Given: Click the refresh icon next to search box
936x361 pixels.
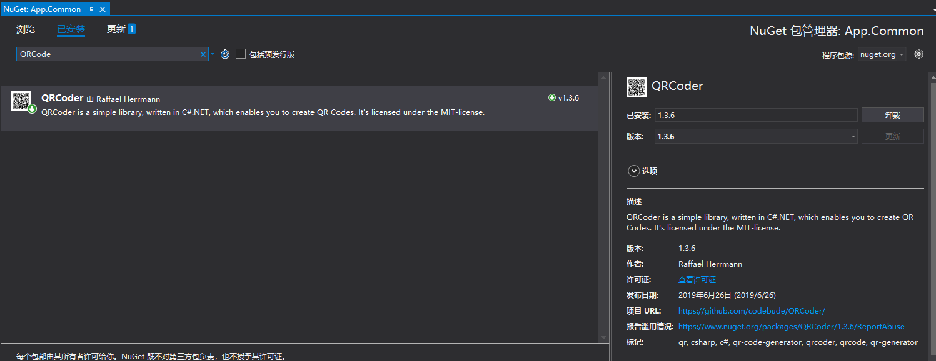Looking at the screenshot, I should pyautogui.click(x=225, y=54).
